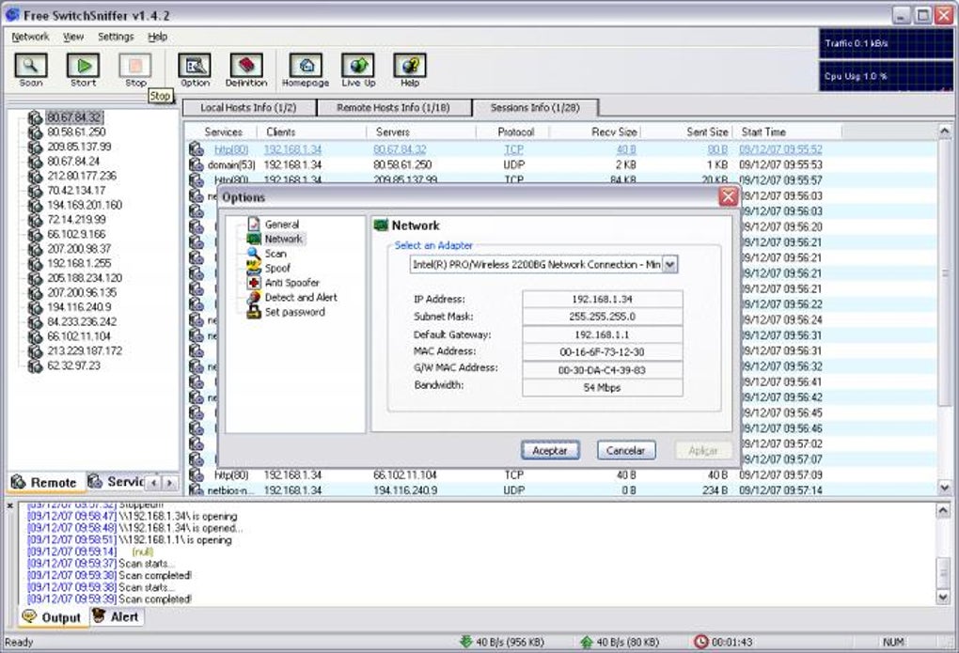Click the Cpu Usg graph monitor

click(886, 76)
